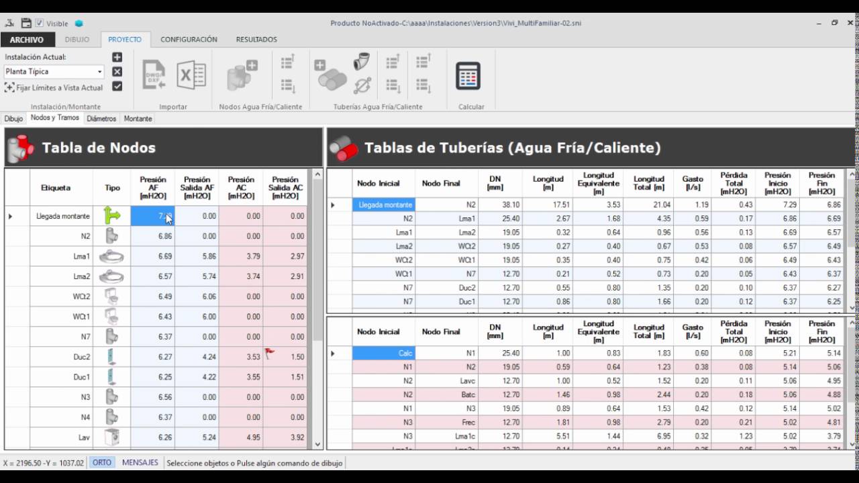Move the node row down in the list
Screen dimensions: 859x483
[x=288, y=85]
